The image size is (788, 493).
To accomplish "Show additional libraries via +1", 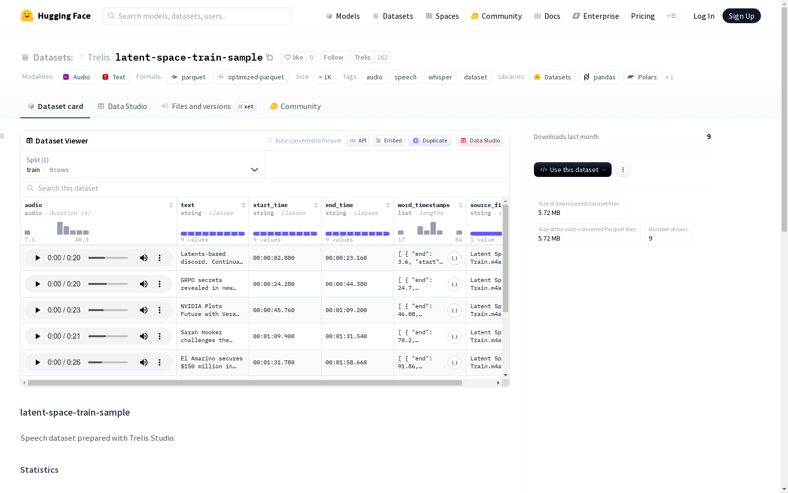I will pyautogui.click(x=669, y=77).
